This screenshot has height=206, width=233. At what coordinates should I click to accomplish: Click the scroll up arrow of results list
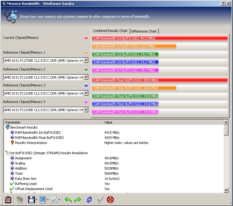pos(226,122)
